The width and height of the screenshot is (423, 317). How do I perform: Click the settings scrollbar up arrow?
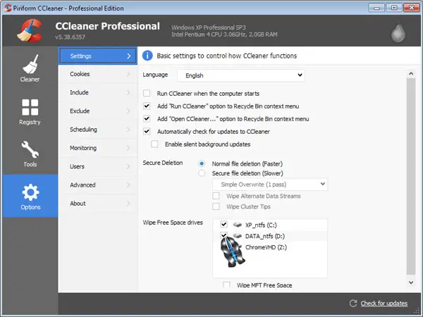pyautogui.click(x=411, y=73)
